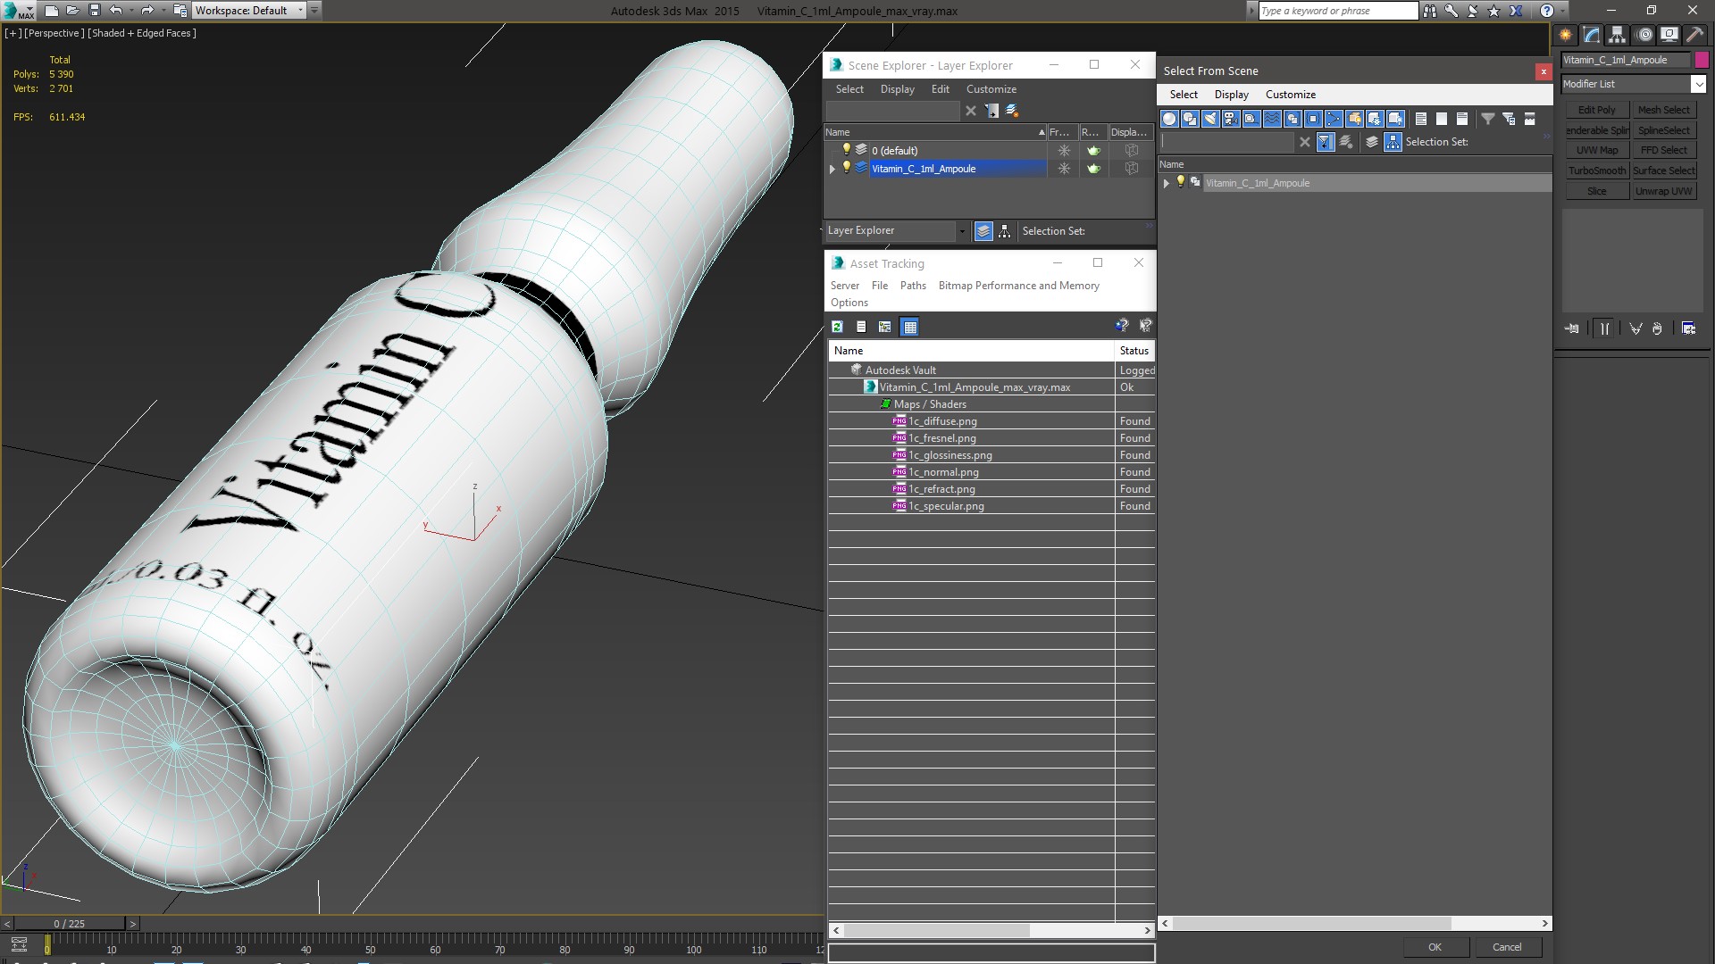The image size is (1715, 964).
Task: Click Sort by Hierarchy icon in Layer Explorer
Action: pyautogui.click(x=1005, y=231)
